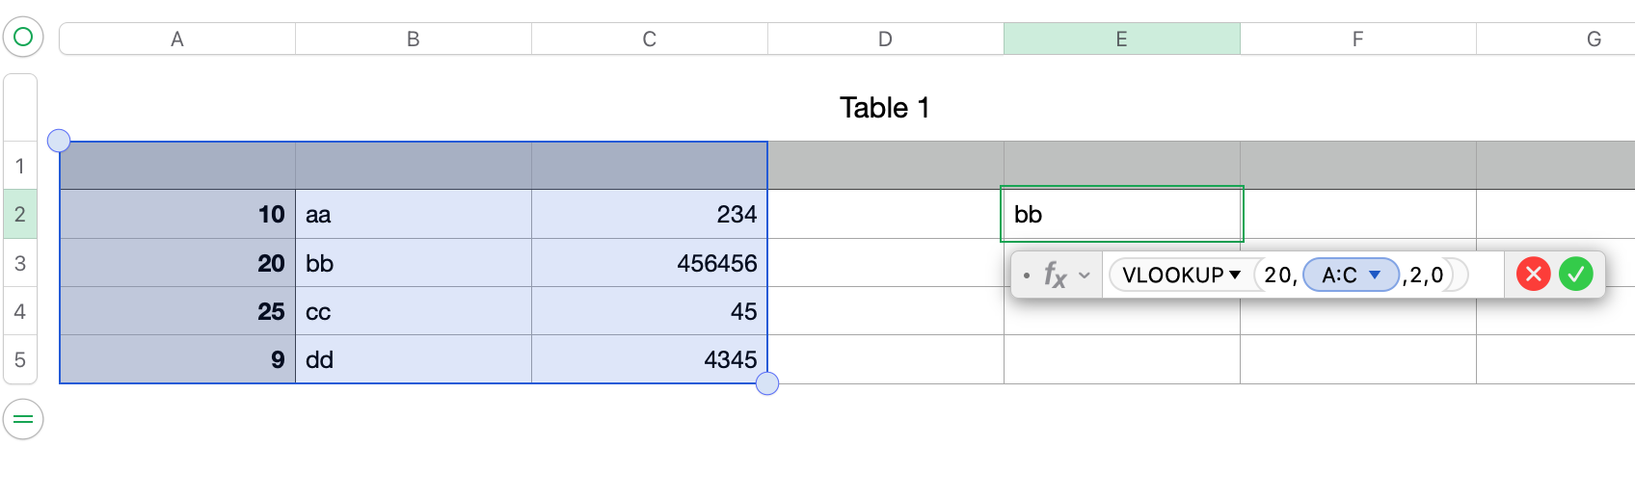Viewport: 1635px width, 499px height.
Task: Expand the chevron next to fx
Action: point(1085,276)
